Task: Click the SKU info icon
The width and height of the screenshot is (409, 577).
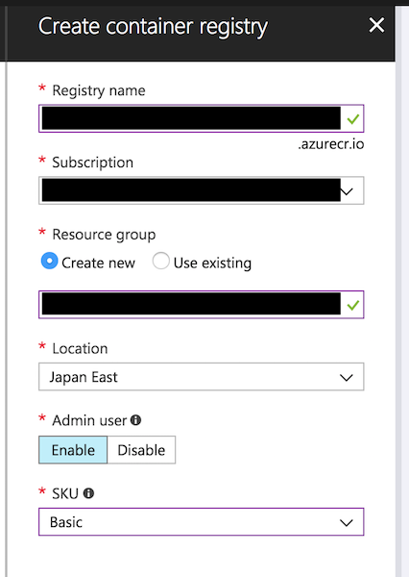Action: point(88,493)
